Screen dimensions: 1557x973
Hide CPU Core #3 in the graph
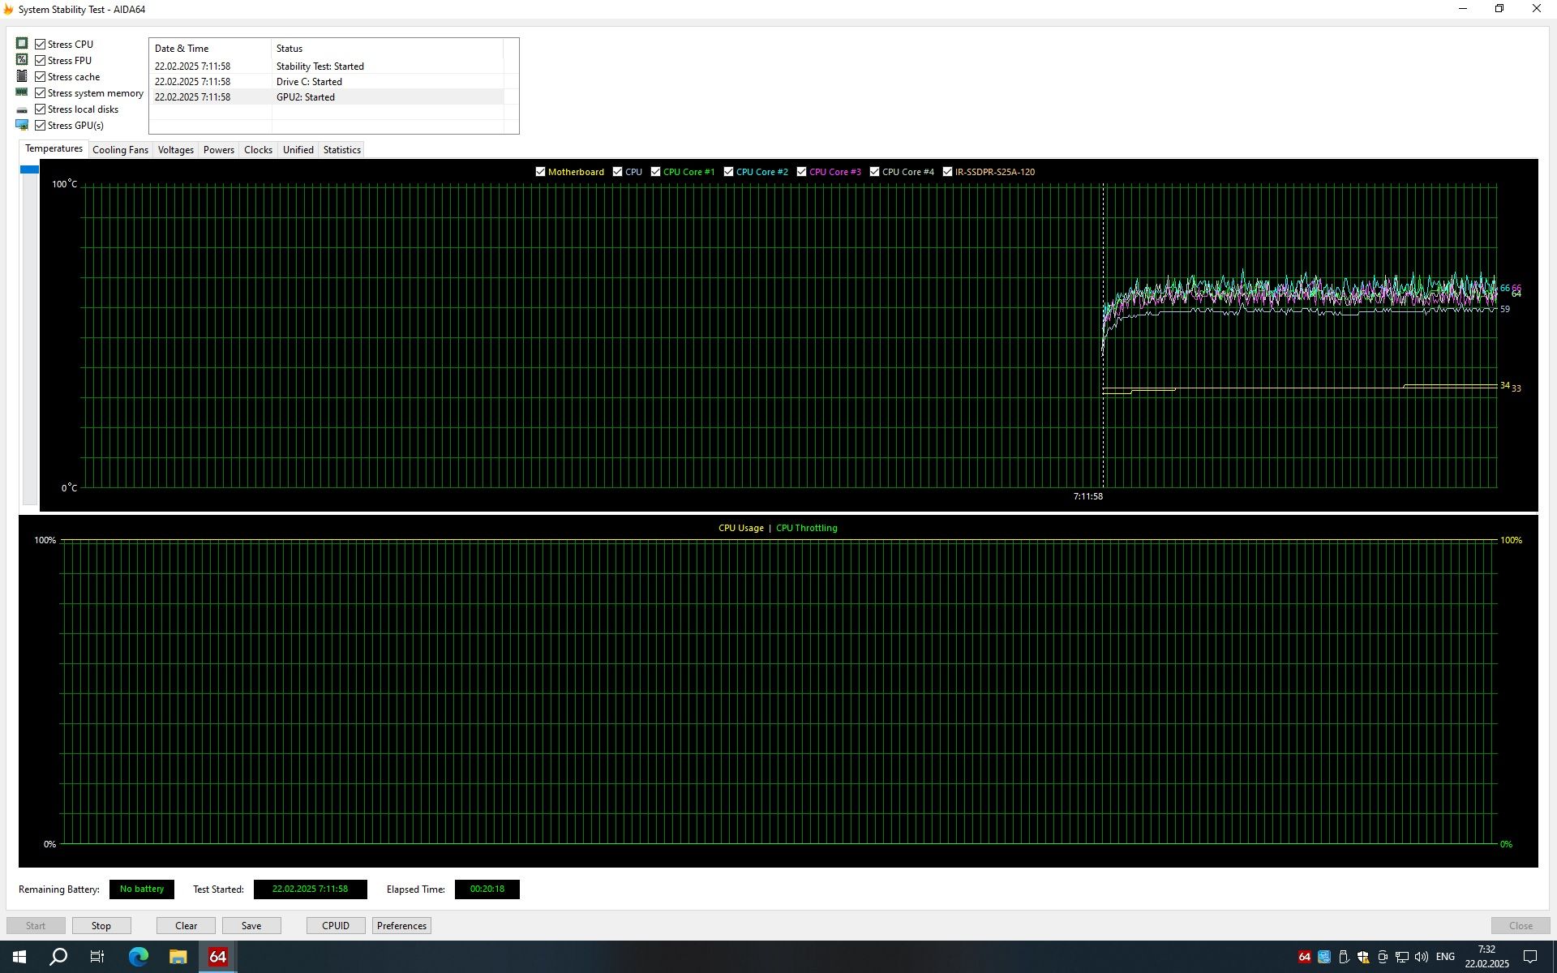click(802, 172)
